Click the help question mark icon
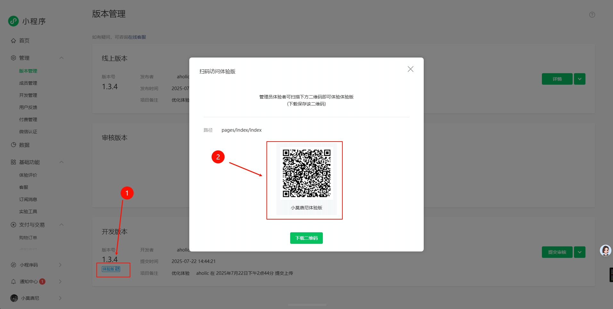This screenshot has width=613, height=309. pyautogui.click(x=592, y=15)
